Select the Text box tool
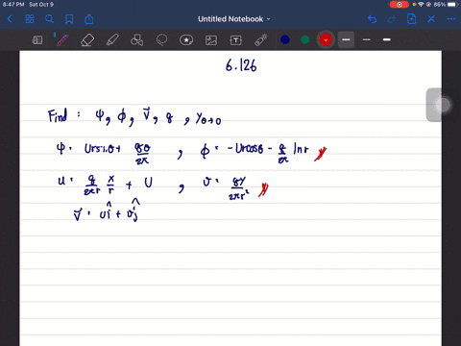 click(236, 40)
